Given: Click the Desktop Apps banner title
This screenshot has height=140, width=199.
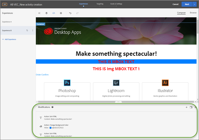Looking at the screenshot, I should (x=68, y=32).
